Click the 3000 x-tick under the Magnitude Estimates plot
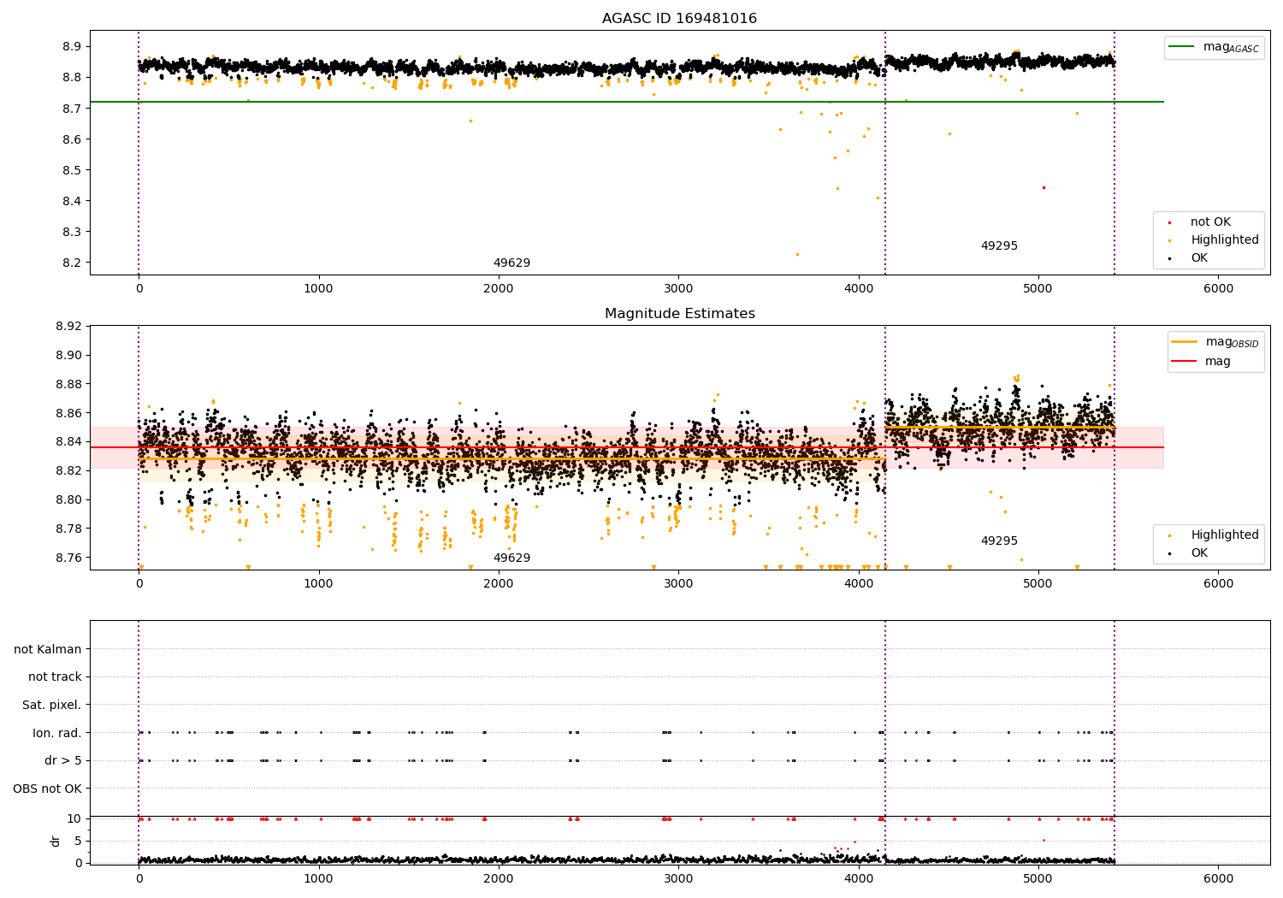 tap(678, 584)
